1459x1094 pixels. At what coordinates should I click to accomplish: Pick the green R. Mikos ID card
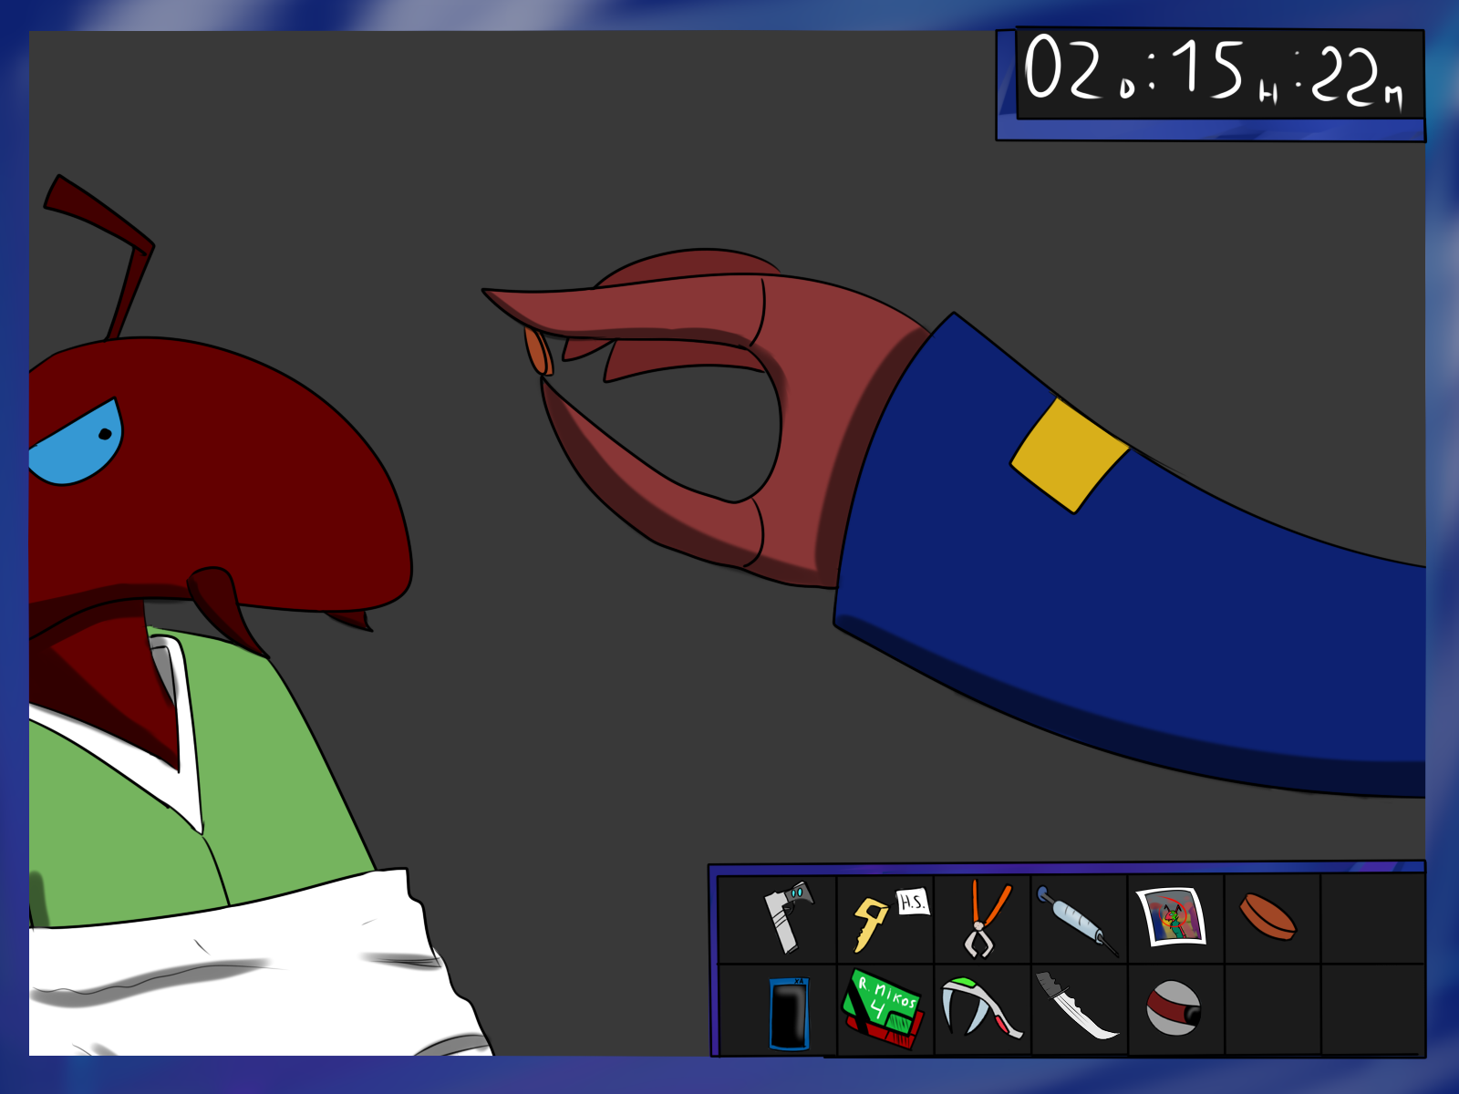click(x=883, y=1009)
